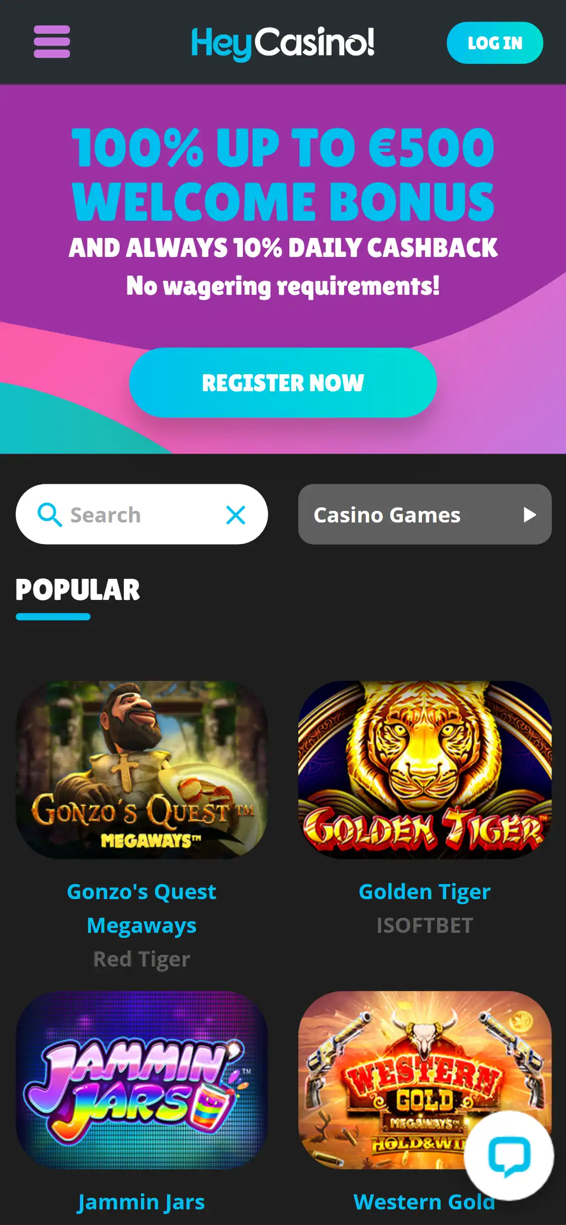
Task: Select the POPULAR tab
Action: 77,590
